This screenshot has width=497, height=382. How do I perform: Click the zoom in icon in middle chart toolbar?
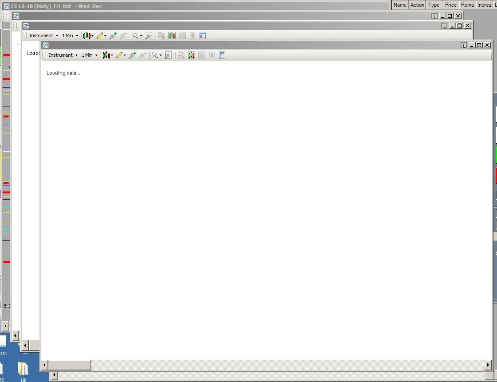pos(113,35)
